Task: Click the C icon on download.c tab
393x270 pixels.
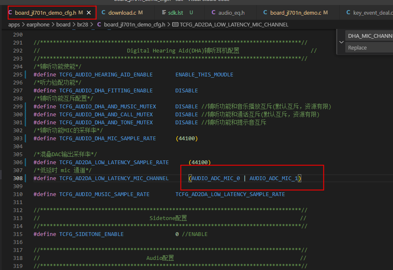Action: 103,13
